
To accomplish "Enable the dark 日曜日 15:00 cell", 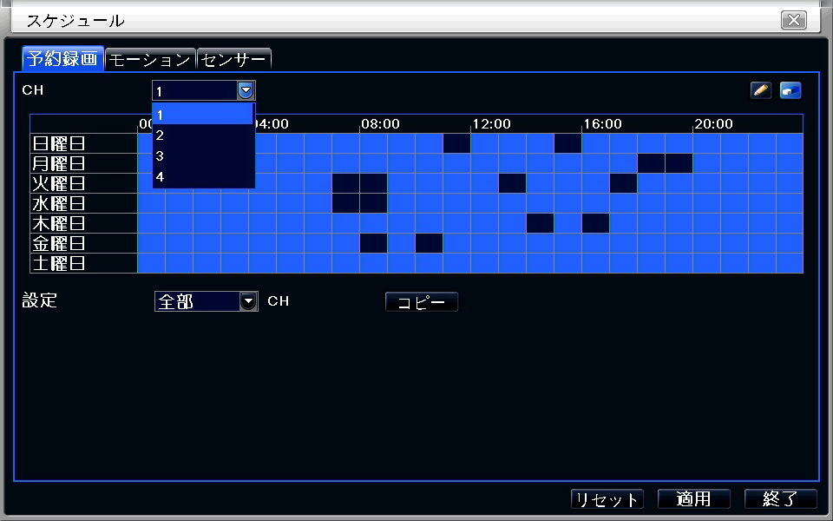I will [x=567, y=143].
